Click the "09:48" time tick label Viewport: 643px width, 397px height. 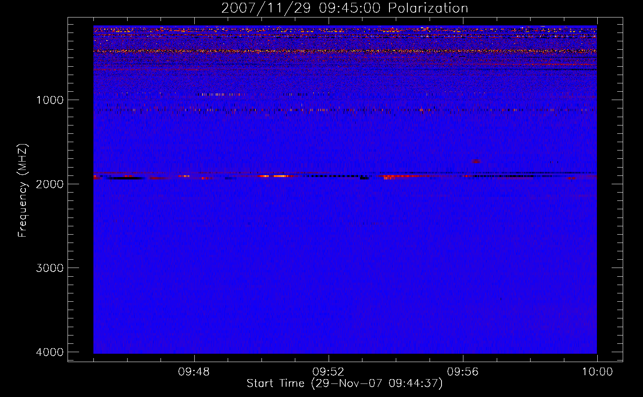click(194, 372)
